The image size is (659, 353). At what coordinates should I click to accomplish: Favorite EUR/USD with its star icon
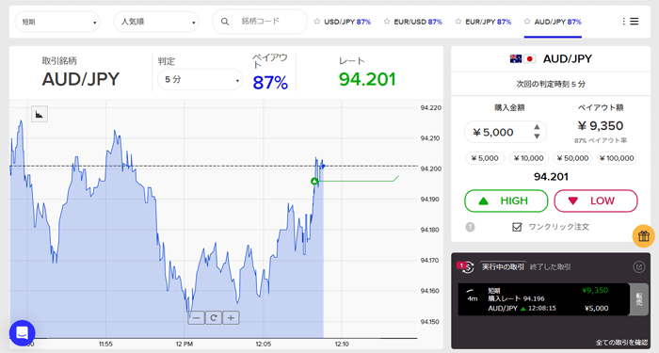click(x=387, y=22)
